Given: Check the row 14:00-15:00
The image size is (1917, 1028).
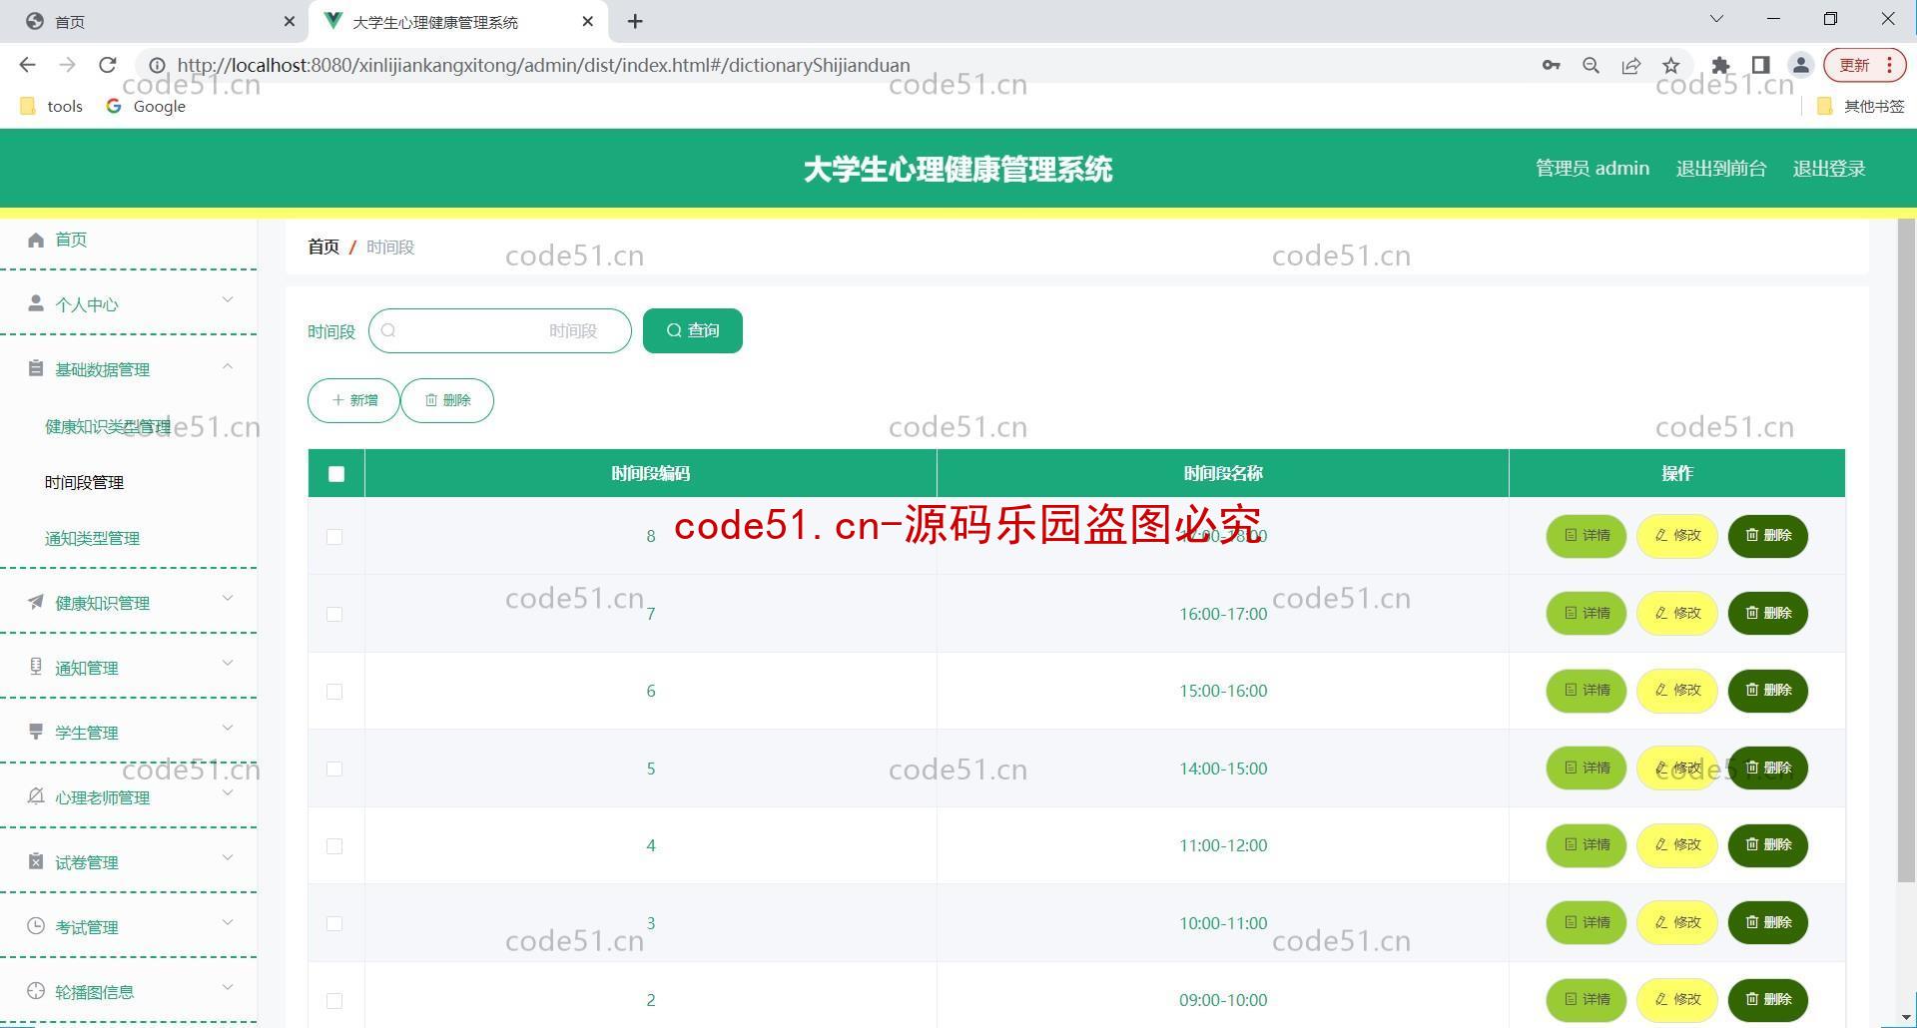Looking at the screenshot, I should [x=334, y=769].
